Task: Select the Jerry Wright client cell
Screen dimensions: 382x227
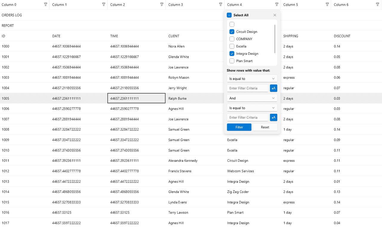Action: point(195,88)
